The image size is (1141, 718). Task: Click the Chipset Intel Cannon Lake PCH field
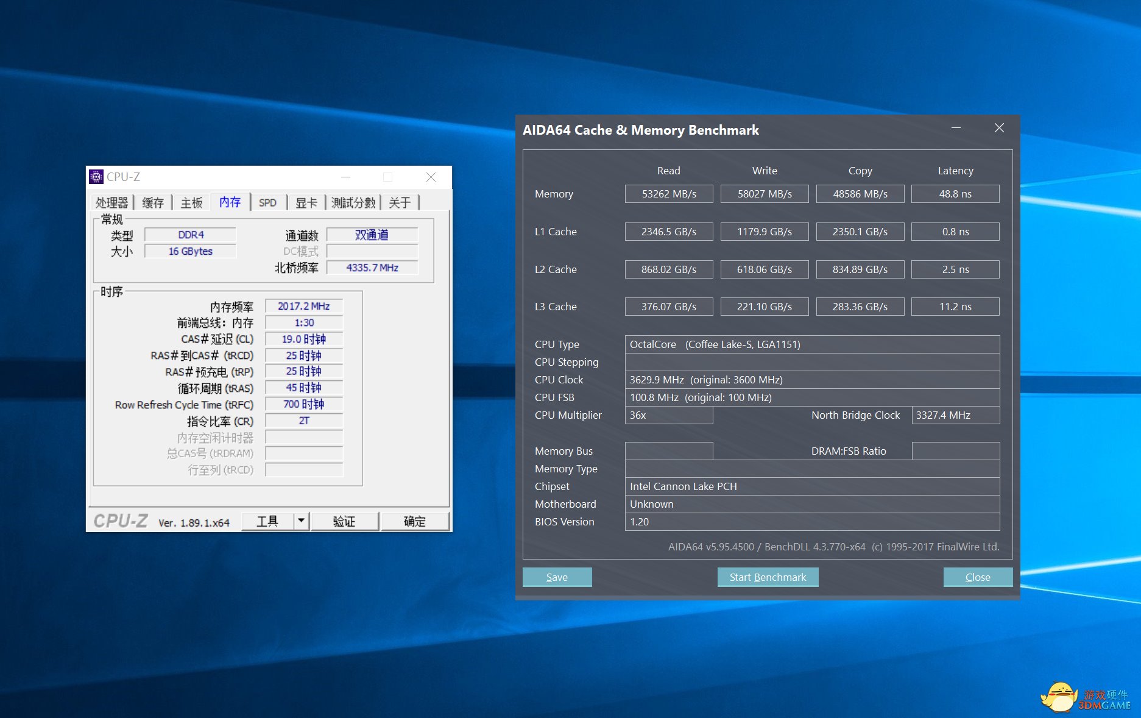812,486
